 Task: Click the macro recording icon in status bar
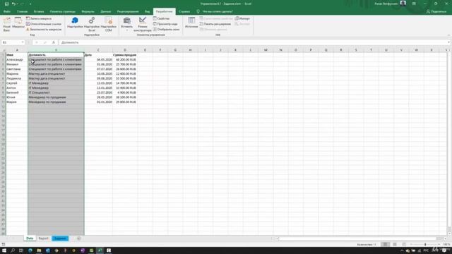(4, 245)
